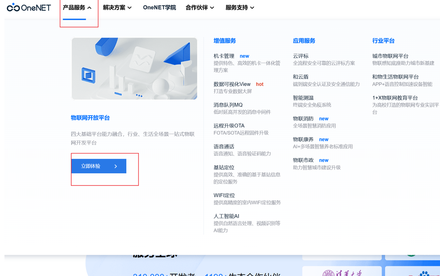This screenshot has width=440, height=276.
Task: Click description 终端安全免疫系统
Action: pos(312,105)
